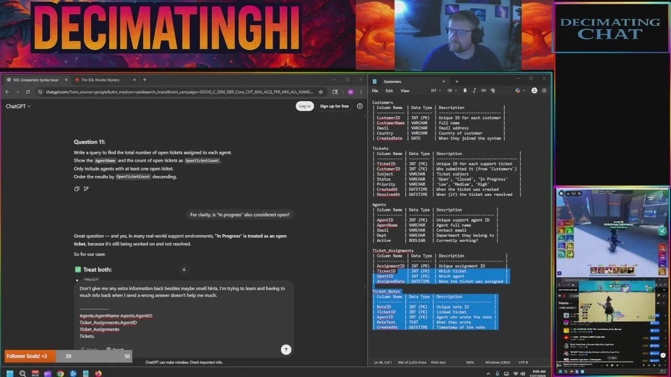The image size is (671, 377).
Task: Open Notepad account profile icon
Action: [x=534, y=91]
